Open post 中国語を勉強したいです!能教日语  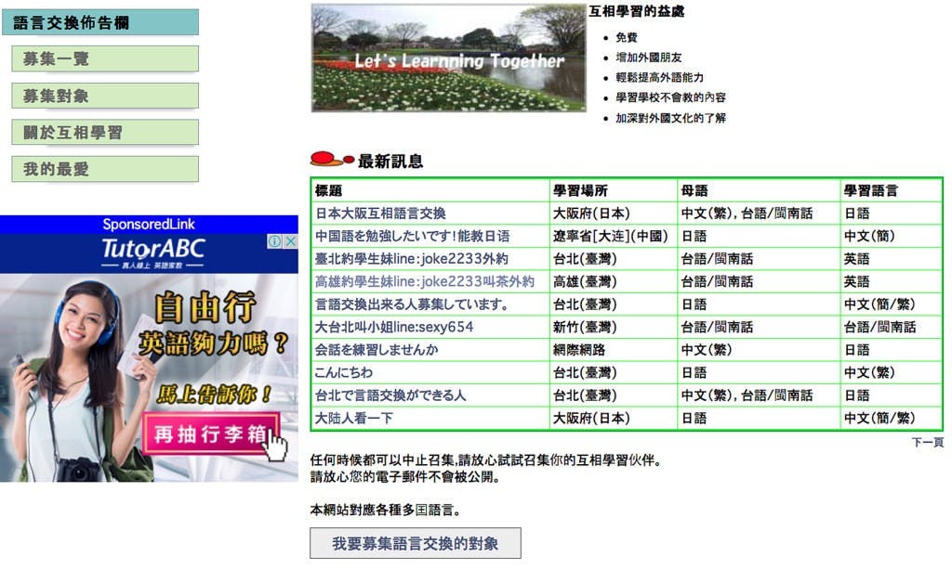(x=412, y=236)
